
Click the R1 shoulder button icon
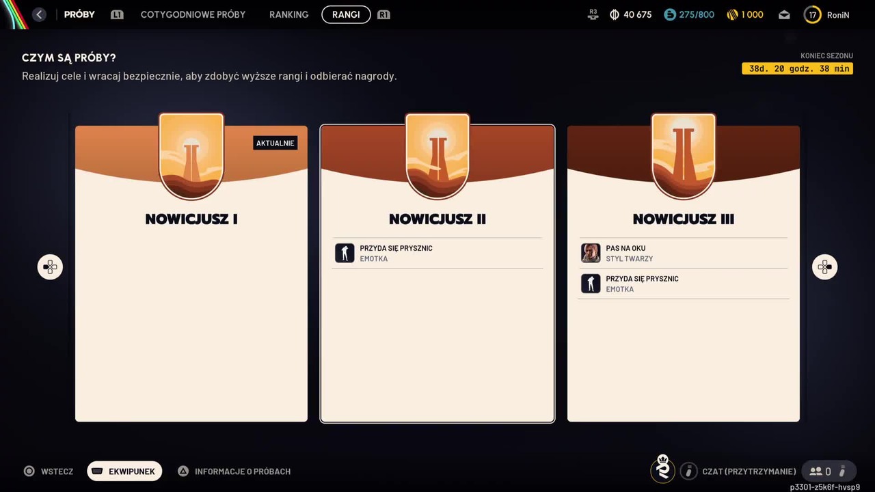[x=383, y=14]
